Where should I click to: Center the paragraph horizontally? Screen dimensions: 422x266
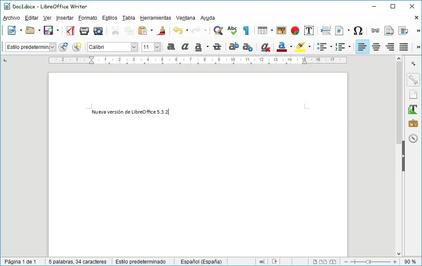[x=376, y=47]
